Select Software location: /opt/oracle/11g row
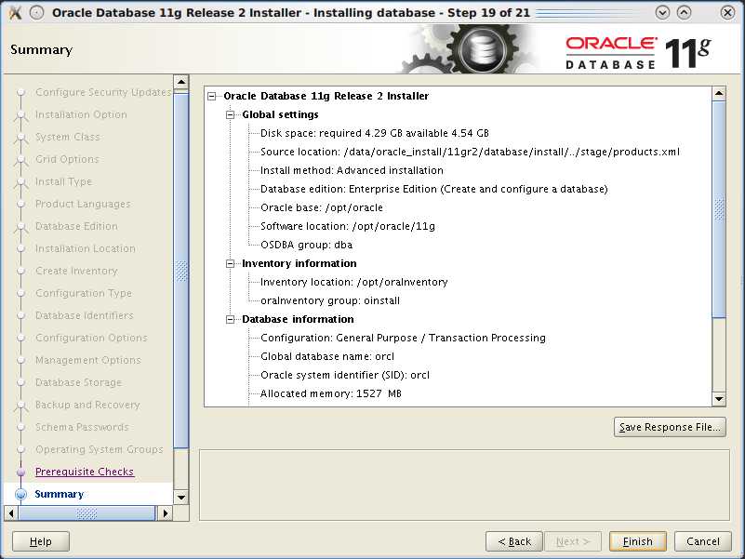Screen dimensions: 745x559 coord(348,226)
